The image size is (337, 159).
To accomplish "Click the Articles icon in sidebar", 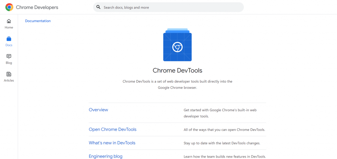I will [x=9, y=74].
